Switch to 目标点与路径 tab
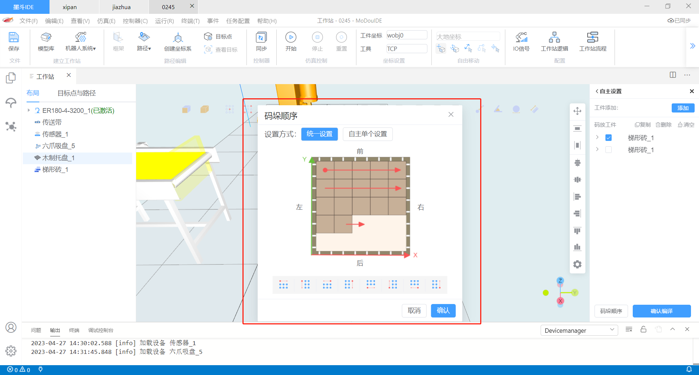This screenshot has width=699, height=375. coord(76,93)
